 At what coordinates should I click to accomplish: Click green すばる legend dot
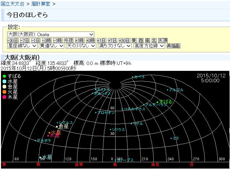4,76
